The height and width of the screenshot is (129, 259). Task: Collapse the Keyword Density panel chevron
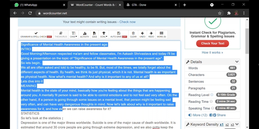pos(237,124)
